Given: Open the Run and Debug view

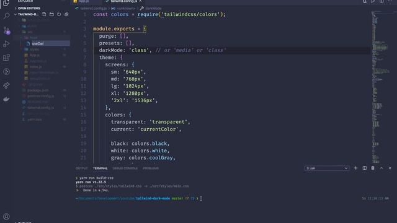Looking at the screenshot, I should [x=6, y=44].
